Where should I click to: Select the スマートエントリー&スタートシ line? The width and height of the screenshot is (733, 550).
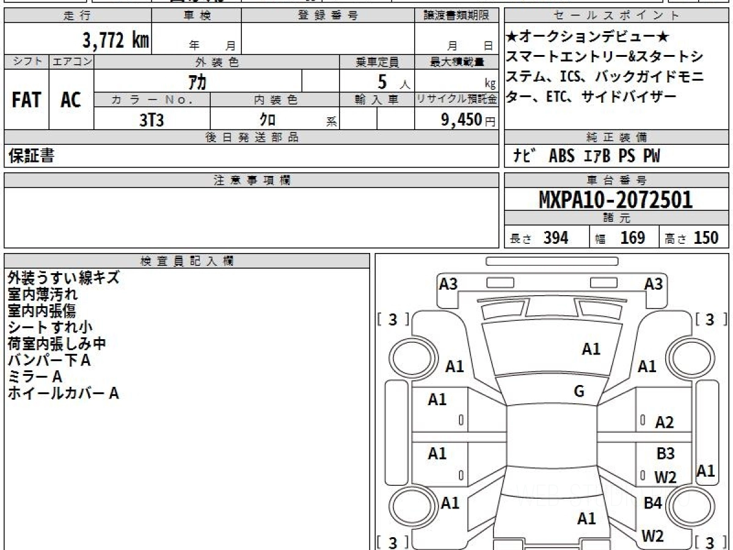(604, 57)
